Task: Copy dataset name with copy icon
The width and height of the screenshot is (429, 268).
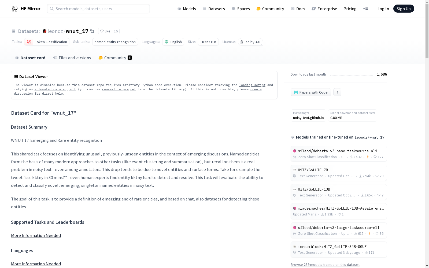Action: [x=92, y=31]
